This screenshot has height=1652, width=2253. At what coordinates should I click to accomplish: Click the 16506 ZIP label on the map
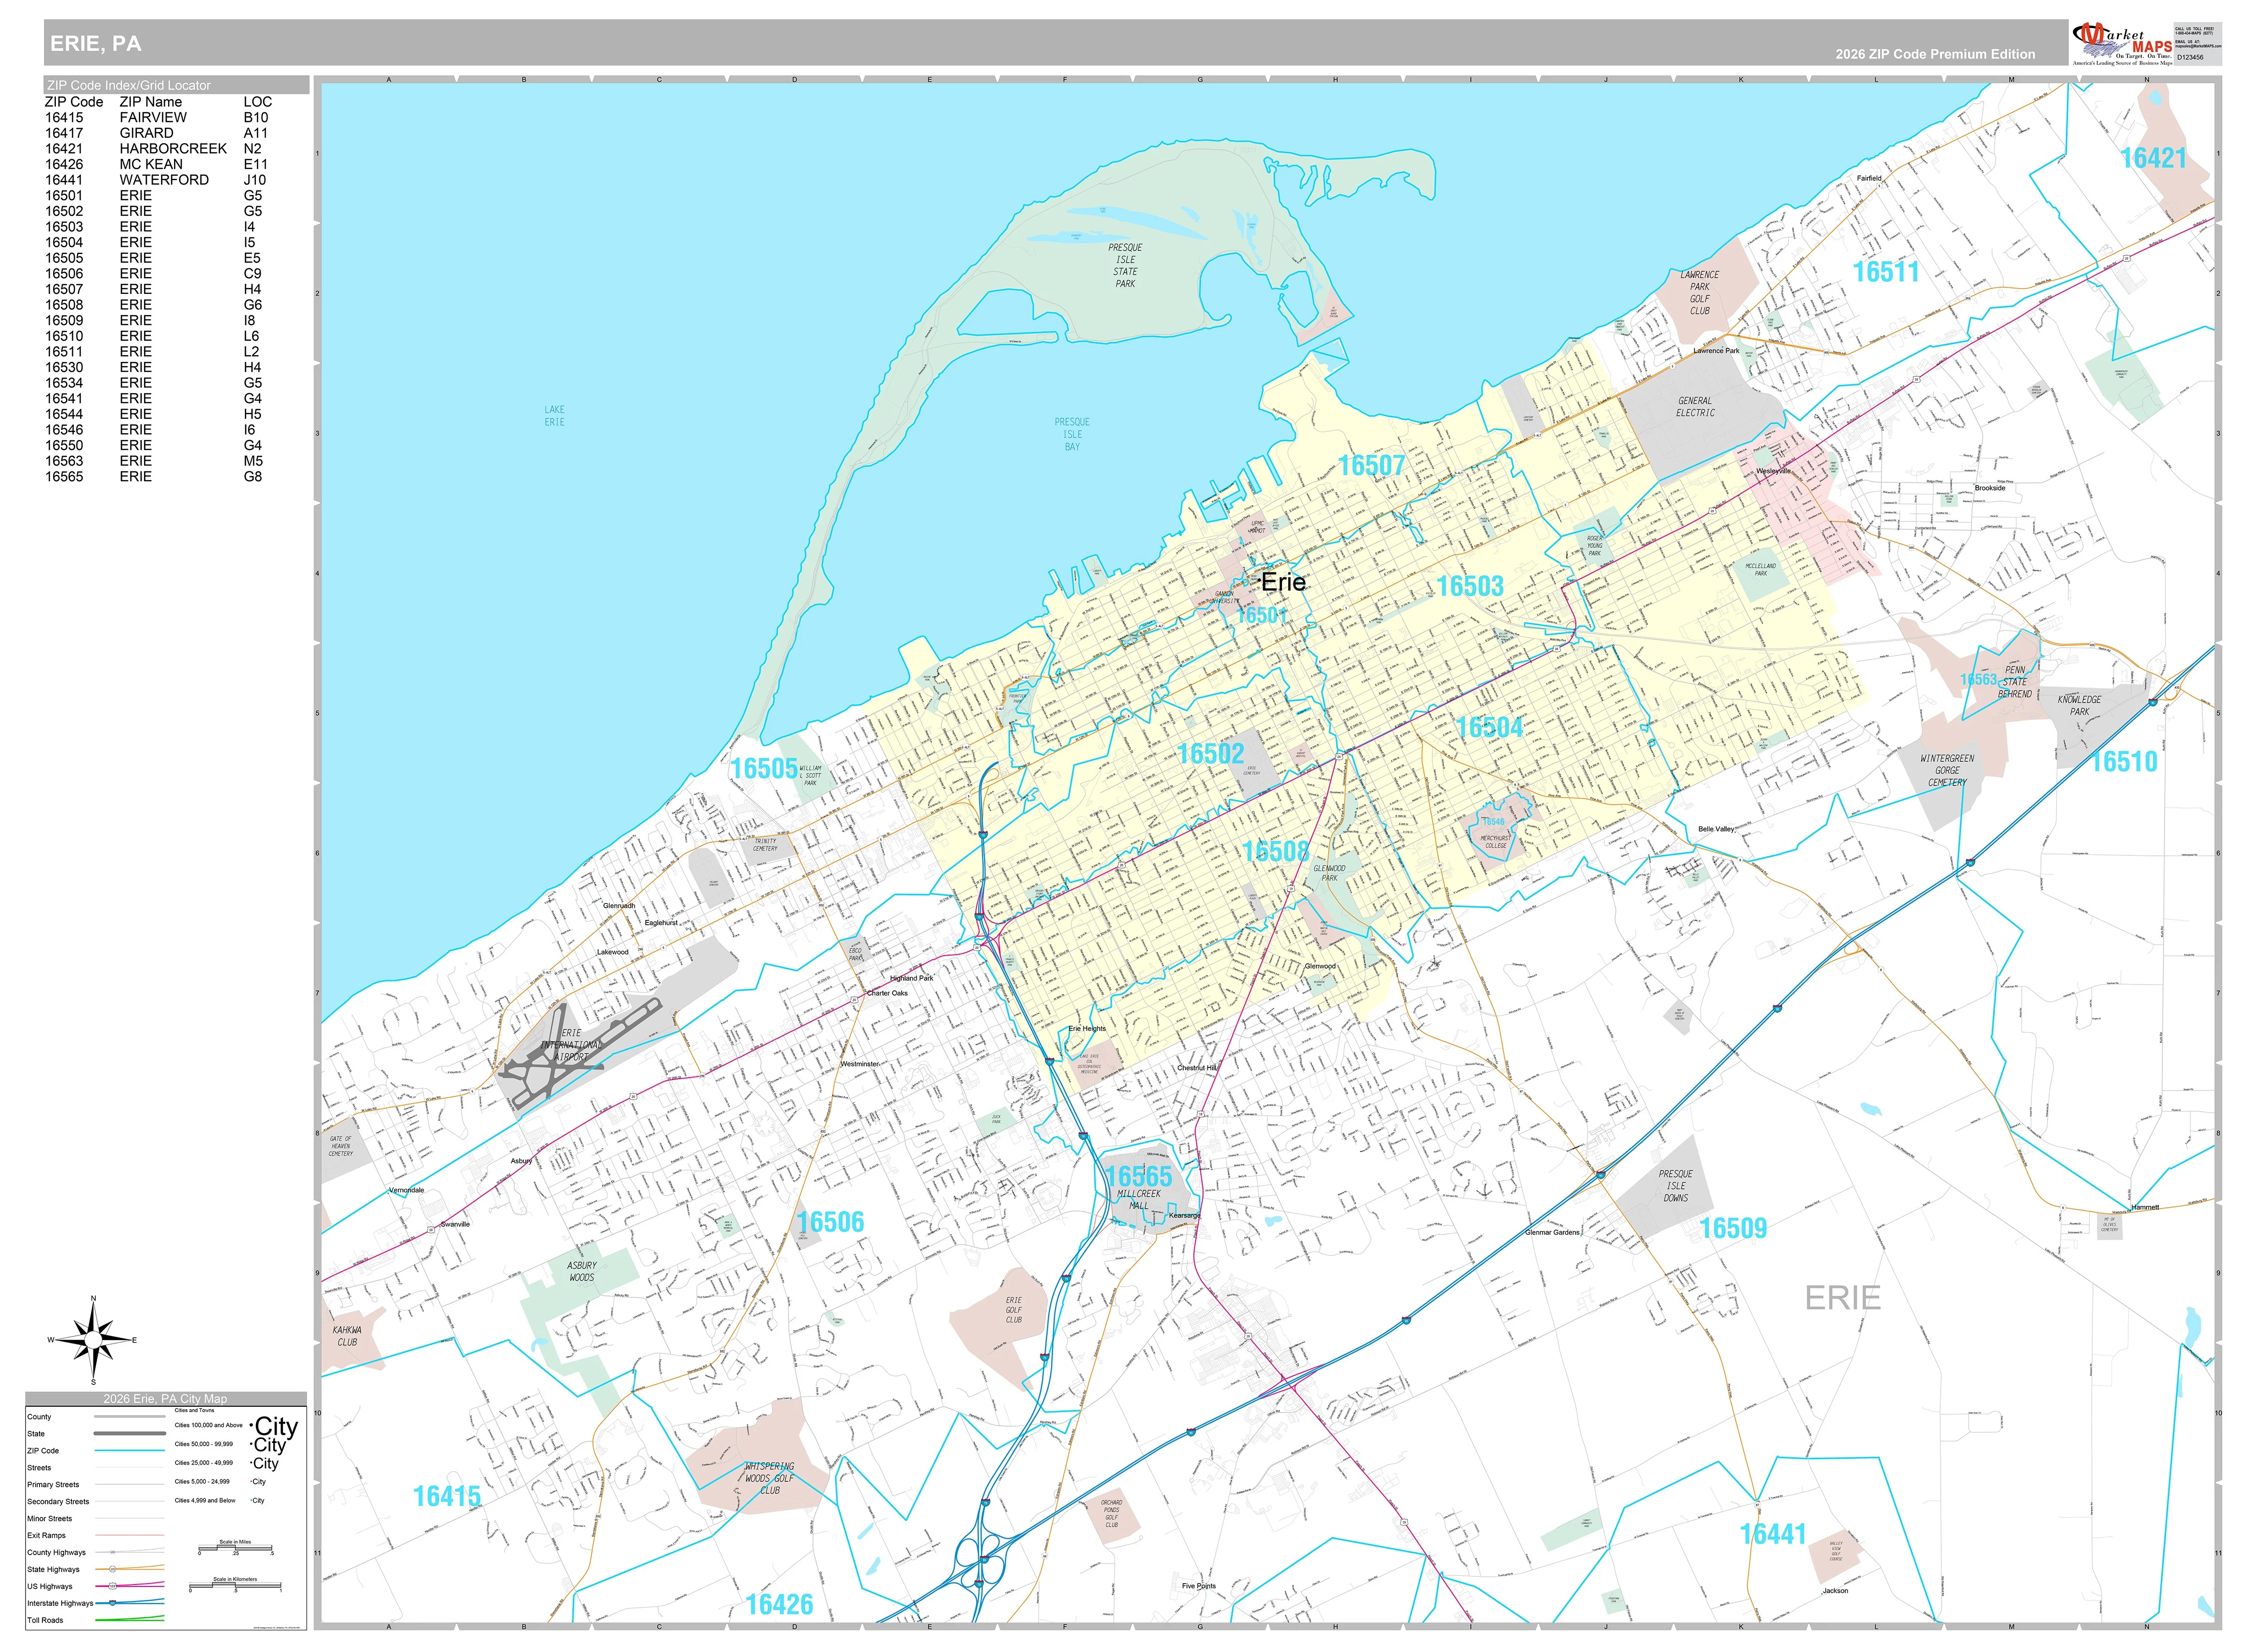pos(830,1222)
